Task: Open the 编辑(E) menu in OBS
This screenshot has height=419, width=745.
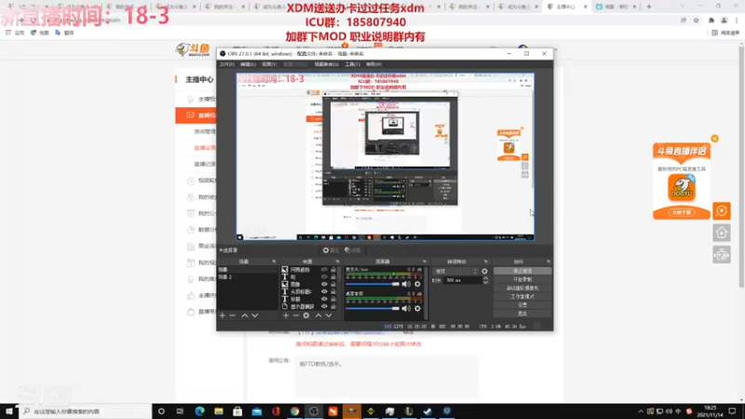Action: [x=248, y=64]
